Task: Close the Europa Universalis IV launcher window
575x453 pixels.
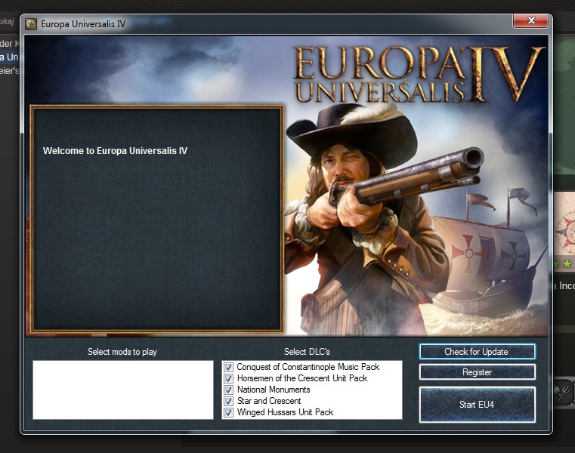Action: pos(531,20)
